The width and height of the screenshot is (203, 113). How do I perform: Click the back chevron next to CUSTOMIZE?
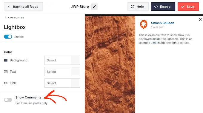[x=5, y=18]
